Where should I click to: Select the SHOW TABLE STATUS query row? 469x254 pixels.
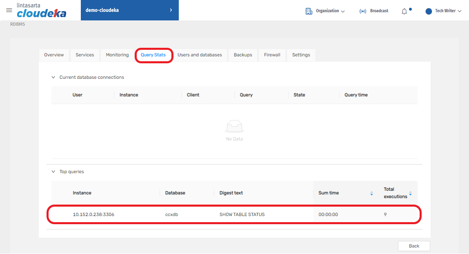click(x=242, y=214)
